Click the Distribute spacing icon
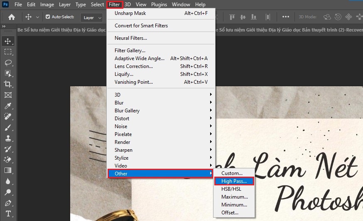Screen dimensions: 363x221 pyautogui.click(x=268, y=17)
